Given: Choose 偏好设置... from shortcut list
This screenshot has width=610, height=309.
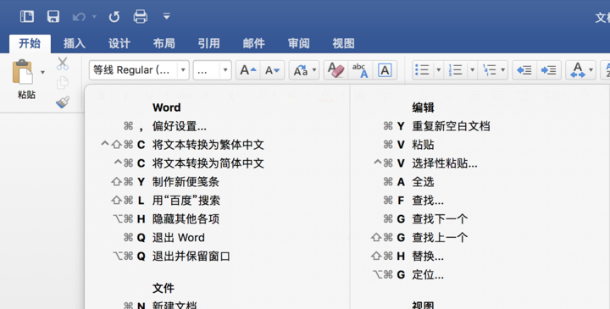Looking at the screenshot, I should tap(180, 126).
